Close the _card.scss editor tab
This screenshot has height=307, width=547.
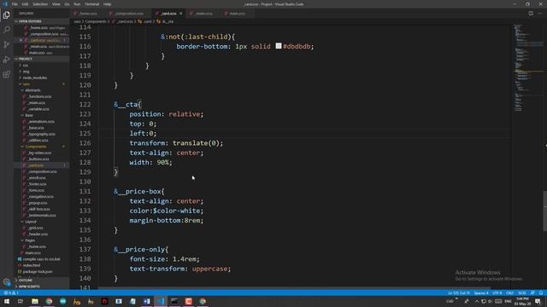point(180,14)
